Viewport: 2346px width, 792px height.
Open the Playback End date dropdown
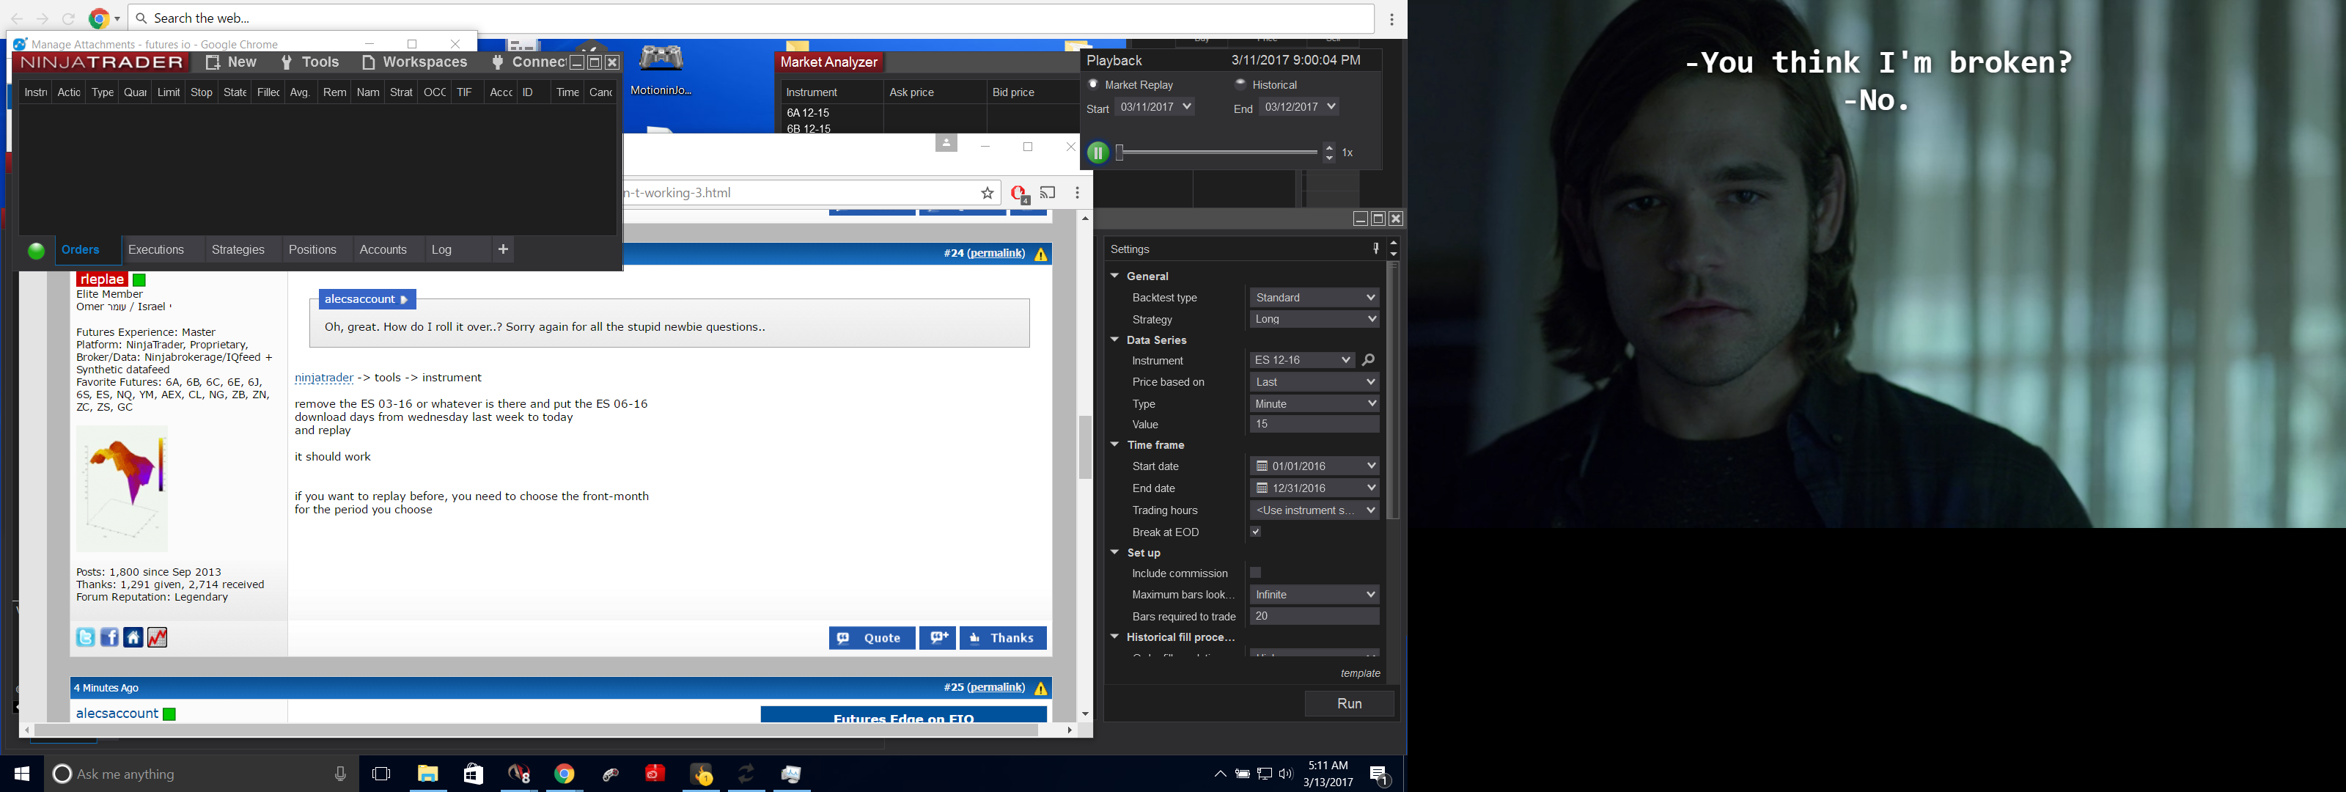click(x=1300, y=106)
